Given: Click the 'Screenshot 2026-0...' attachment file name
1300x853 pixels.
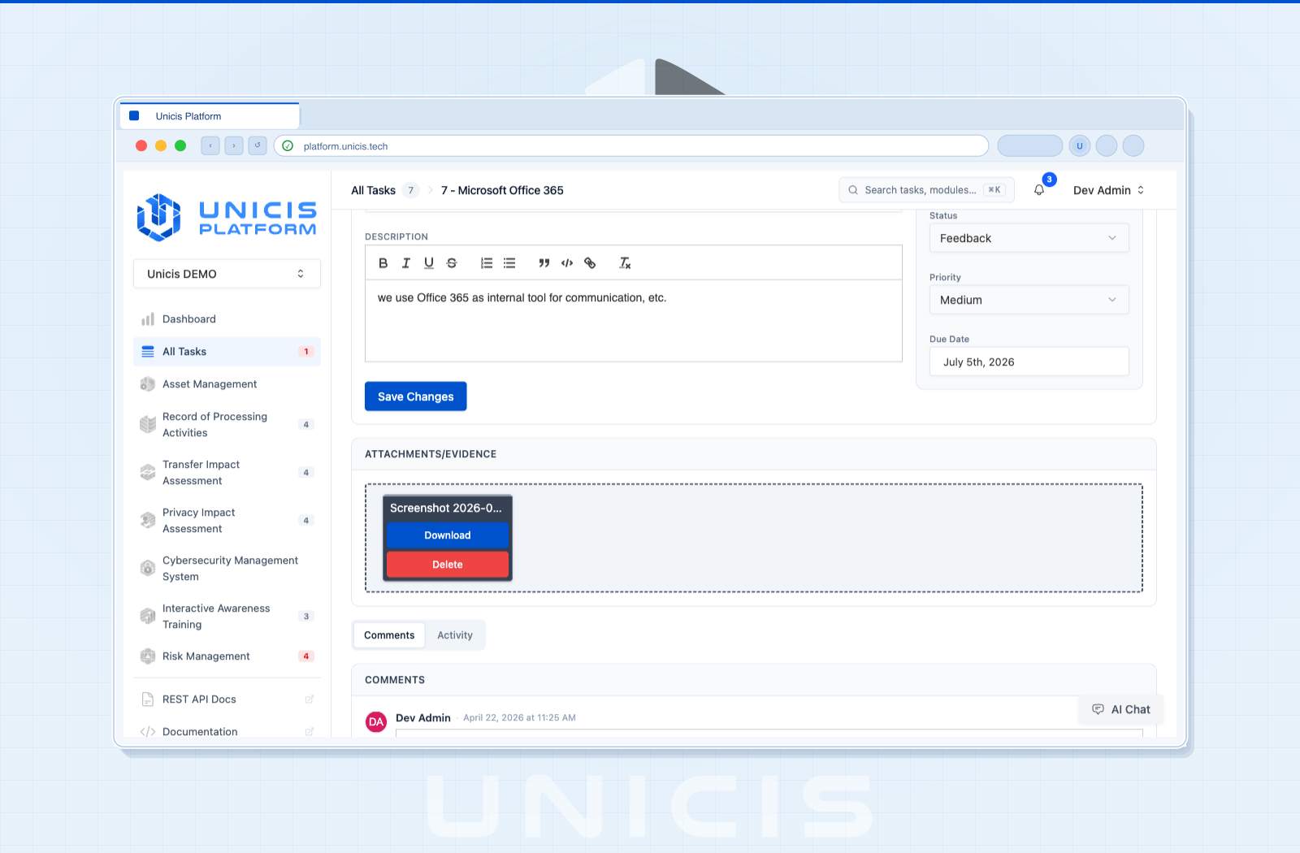Looking at the screenshot, I should click(446, 508).
